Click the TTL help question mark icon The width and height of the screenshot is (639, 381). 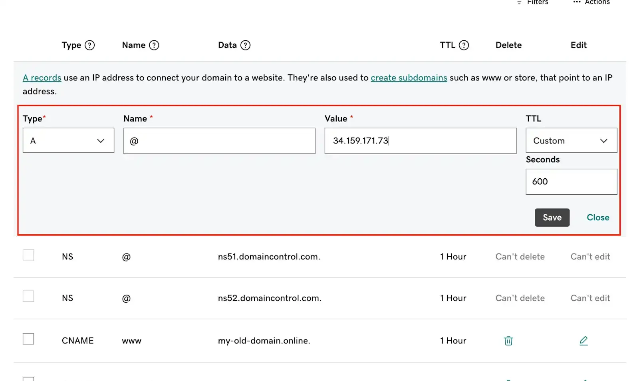click(x=464, y=45)
